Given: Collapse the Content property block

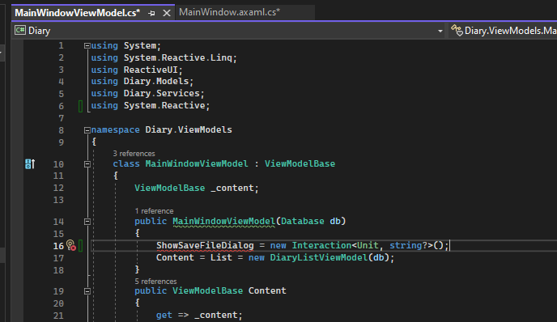Looking at the screenshot, I should point(87,291).
